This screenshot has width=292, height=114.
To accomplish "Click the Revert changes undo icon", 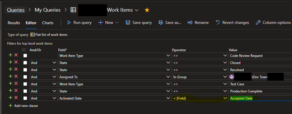I will (x=218, y=22).
